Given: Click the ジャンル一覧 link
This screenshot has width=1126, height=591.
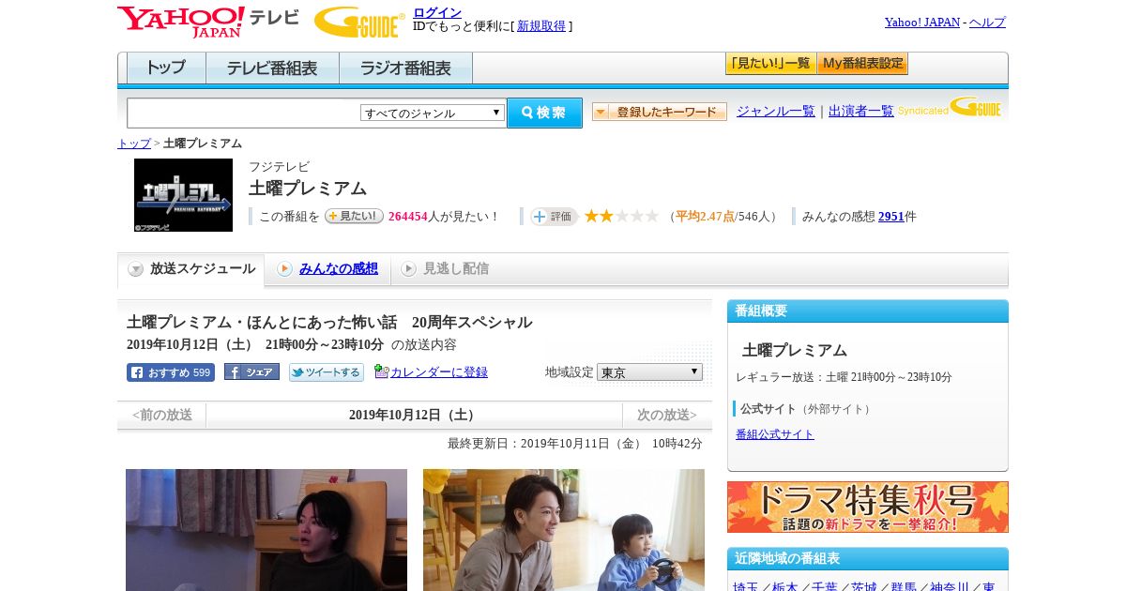Looking at the screenshot, I should pos(776,112).
